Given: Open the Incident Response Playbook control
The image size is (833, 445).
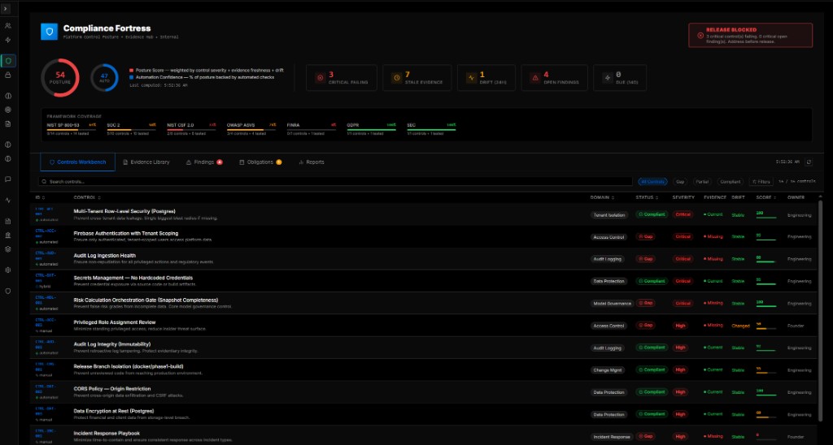Looking at the screenshot, I should [107, 434].
